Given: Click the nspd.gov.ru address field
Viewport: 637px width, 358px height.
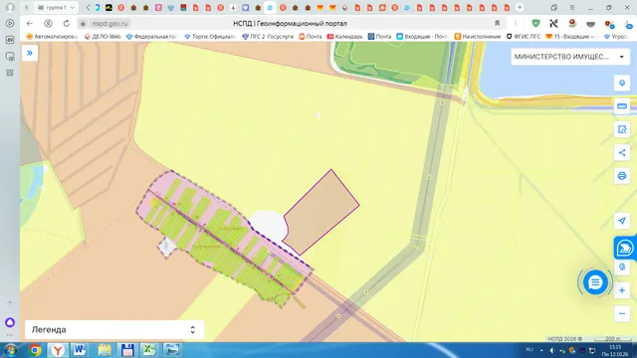Looking at the screenshot, I should pos(109,24).
